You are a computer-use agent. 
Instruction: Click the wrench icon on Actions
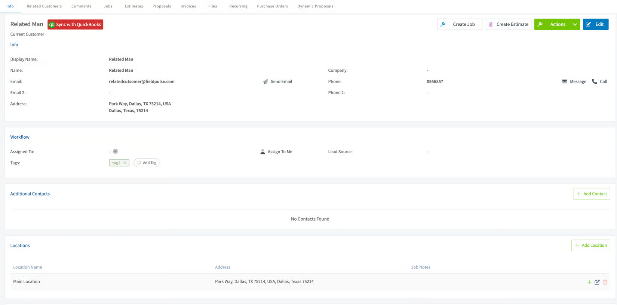(x=540, y=24)
